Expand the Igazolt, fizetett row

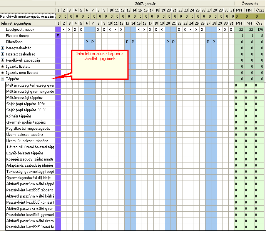[x=2, y=67]
